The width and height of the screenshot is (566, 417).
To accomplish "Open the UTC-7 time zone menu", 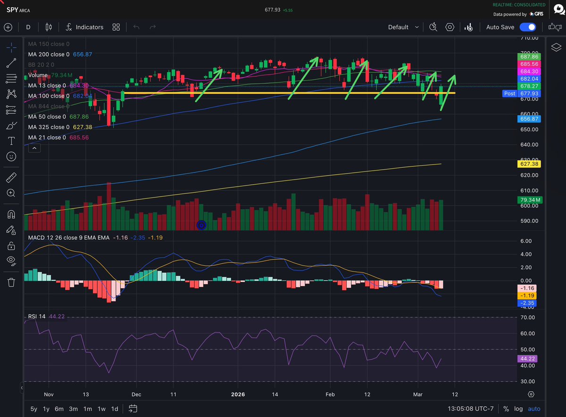I will pyautogui.click(x=470, y=409).
